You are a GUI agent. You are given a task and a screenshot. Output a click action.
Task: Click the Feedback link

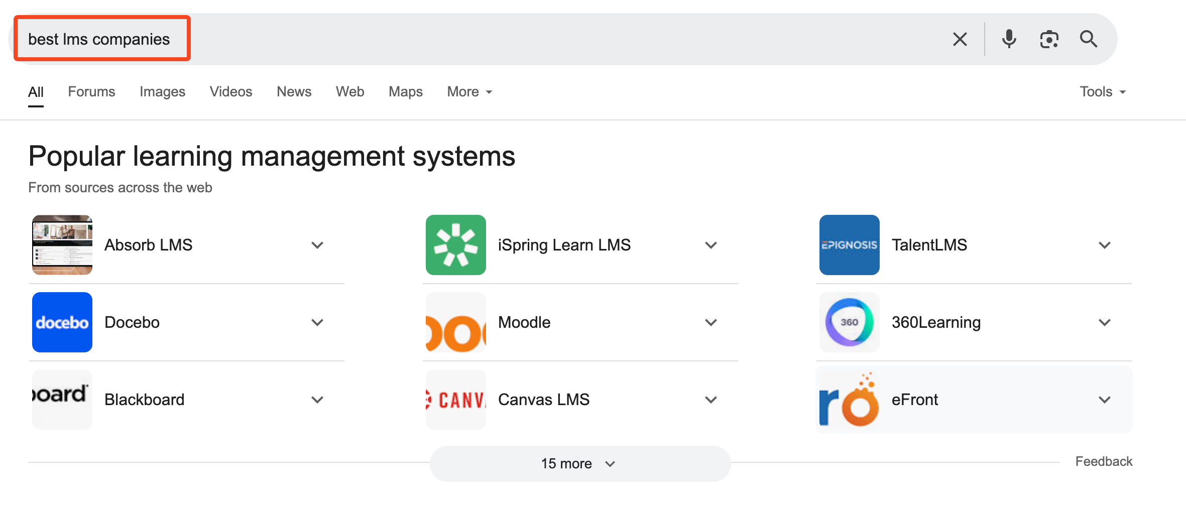[1104, 461]
